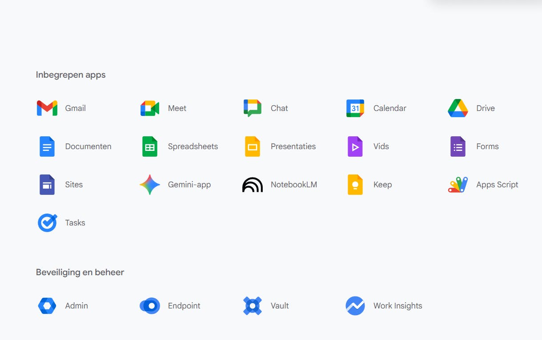Click the purple Forms icon
Screen dimensions: 542x340
[x=458, y=146]
